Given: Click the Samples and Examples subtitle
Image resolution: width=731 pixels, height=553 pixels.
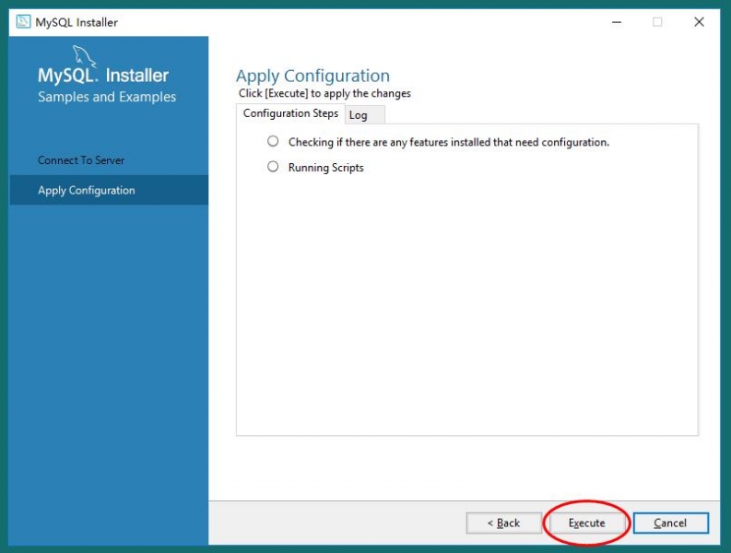Looking at the screenshot, I should pyautogui.click(x=107, y=97).
